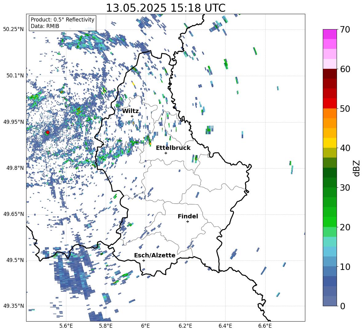Click the colorbar tick label 60
This screenshot has width=364, height=332.
345,69
